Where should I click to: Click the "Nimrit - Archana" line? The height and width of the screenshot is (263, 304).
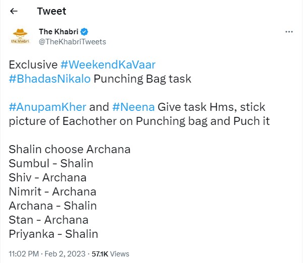[x=52, y=191]
